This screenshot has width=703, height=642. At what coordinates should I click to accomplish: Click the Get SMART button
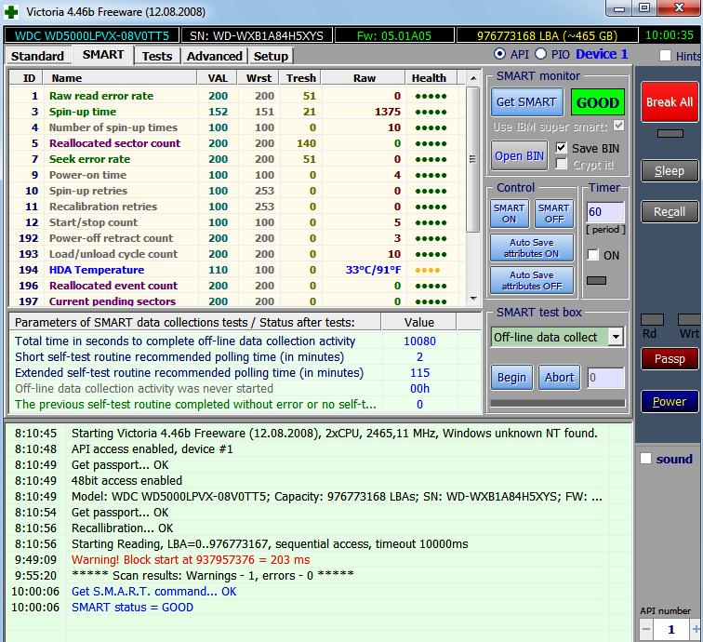point(526,102)
